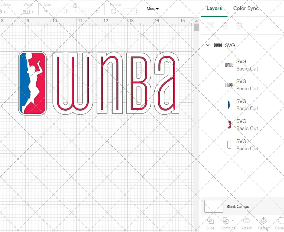Switch to the Color Sync tab
Screen dimensions: 284x232
246,8
